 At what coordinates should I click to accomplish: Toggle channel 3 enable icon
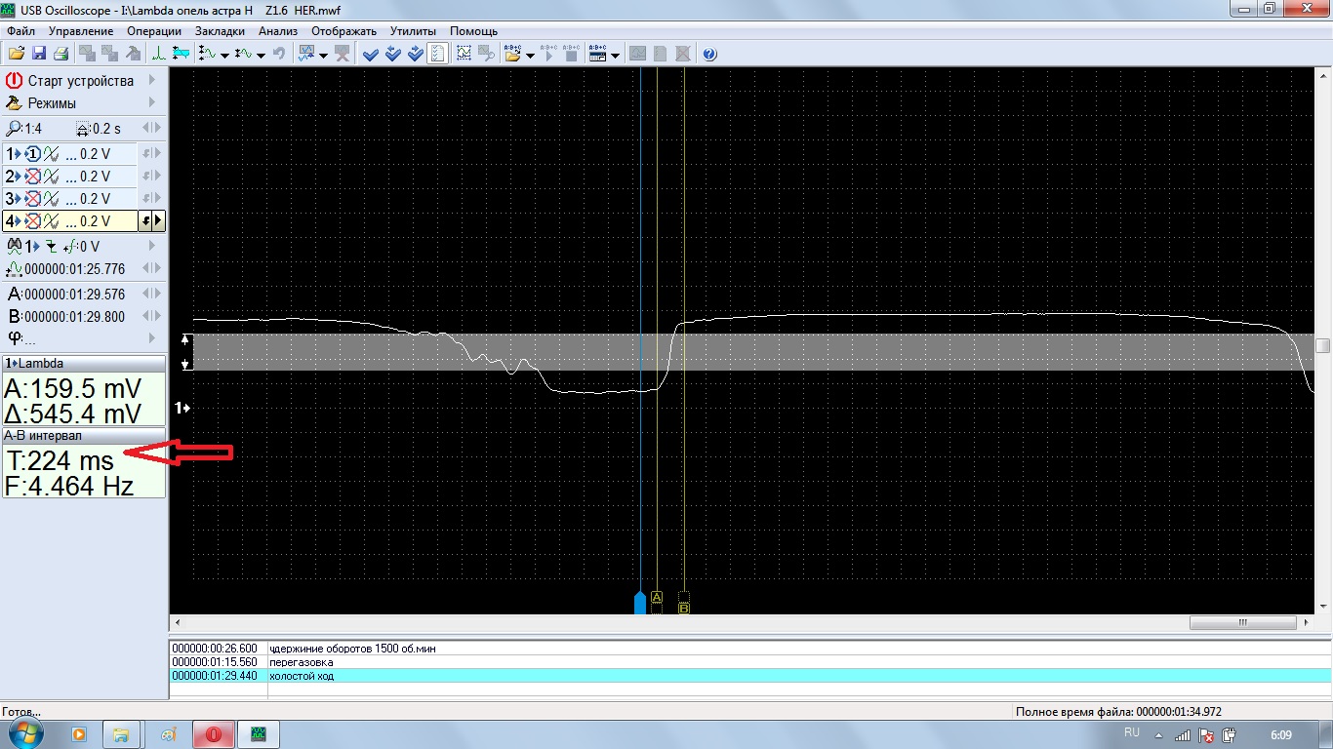[x=32, y=199]
